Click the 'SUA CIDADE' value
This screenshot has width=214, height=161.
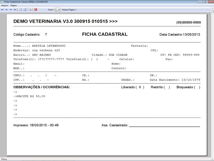118,55
